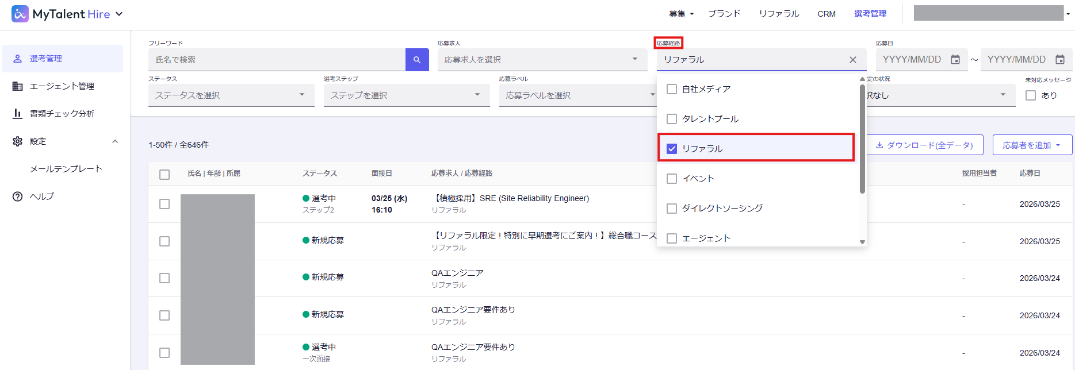Click the ヘルプ question mark icon
The width and height of the screenshot is (1075, 370).
point(18,196)
